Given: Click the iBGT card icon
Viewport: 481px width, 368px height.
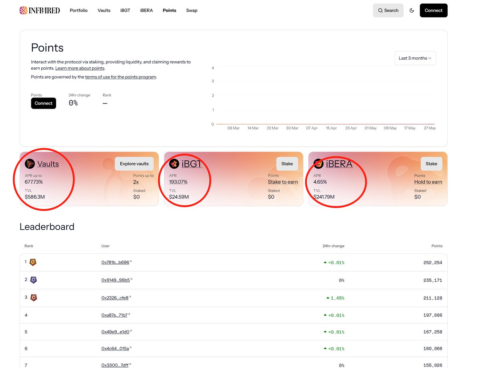Looking at the screenshot, I should [x=174, y=164].
